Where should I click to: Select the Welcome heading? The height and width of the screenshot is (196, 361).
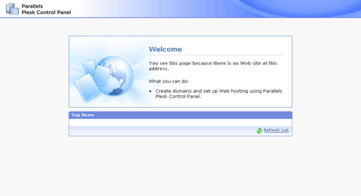(165, 49)
